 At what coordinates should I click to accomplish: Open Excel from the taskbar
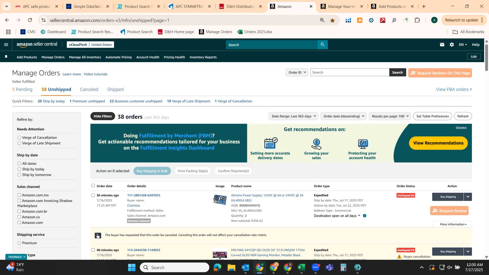pos(301,267)
